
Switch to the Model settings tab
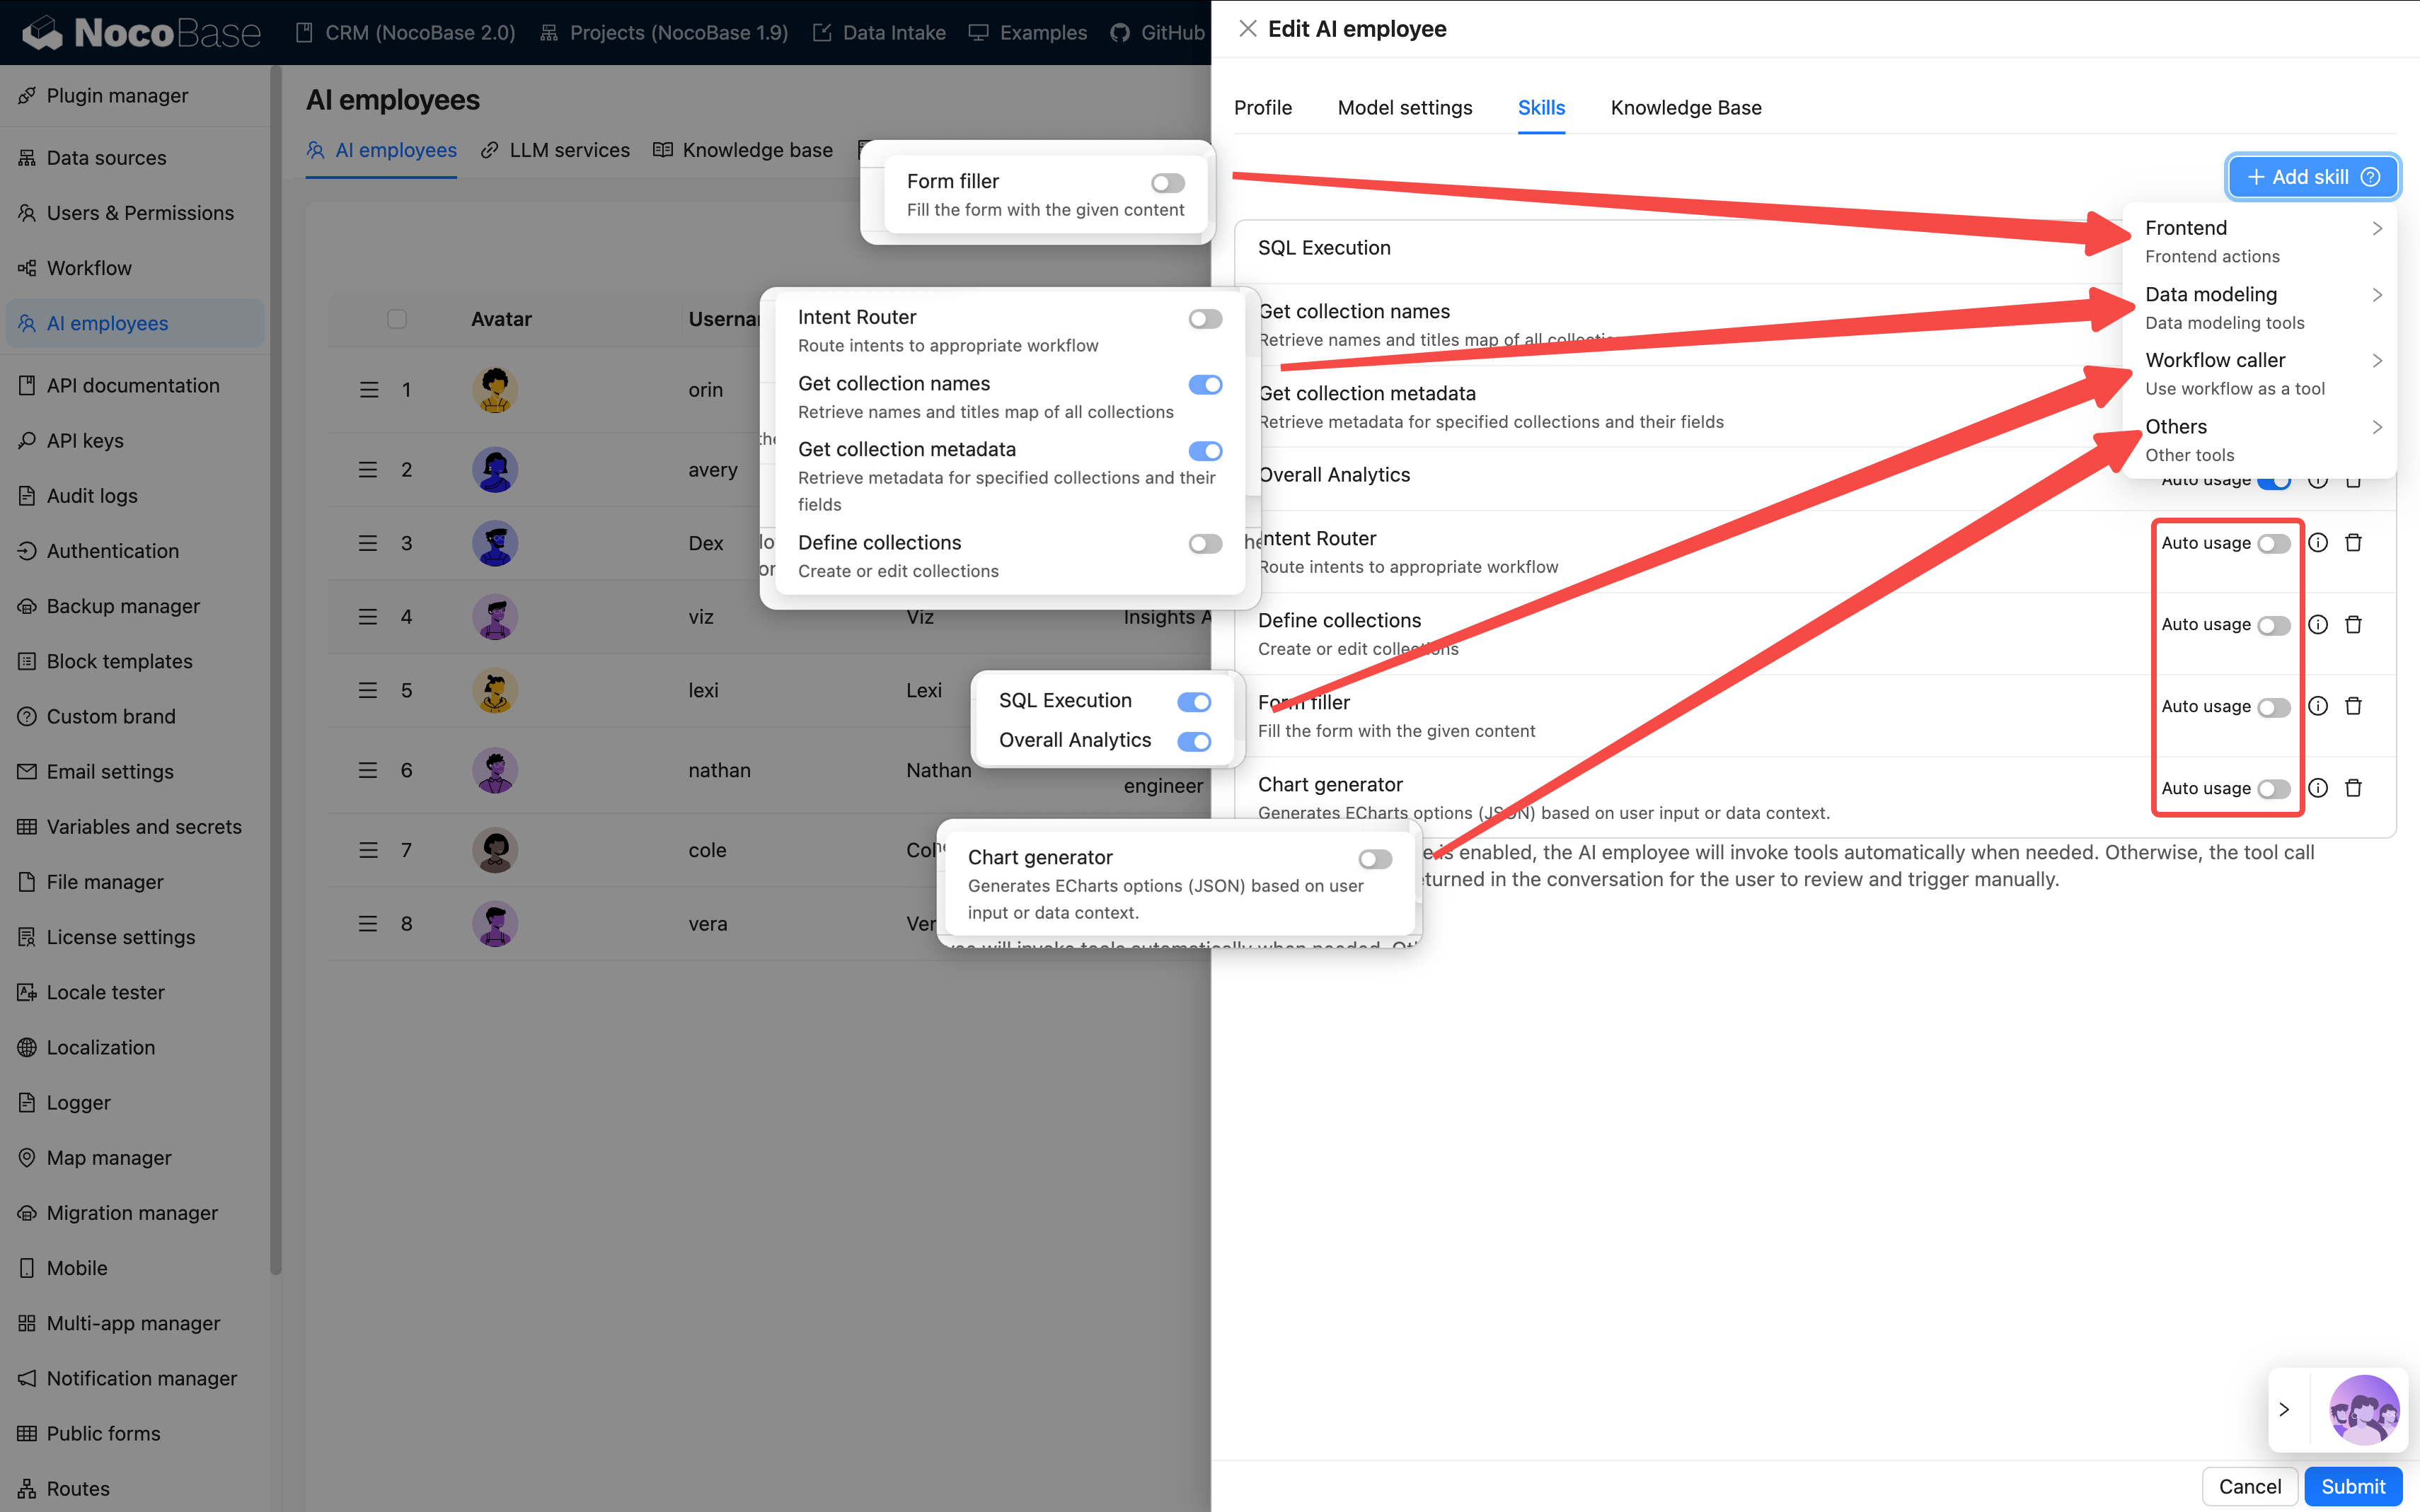tap(1405, 107)
